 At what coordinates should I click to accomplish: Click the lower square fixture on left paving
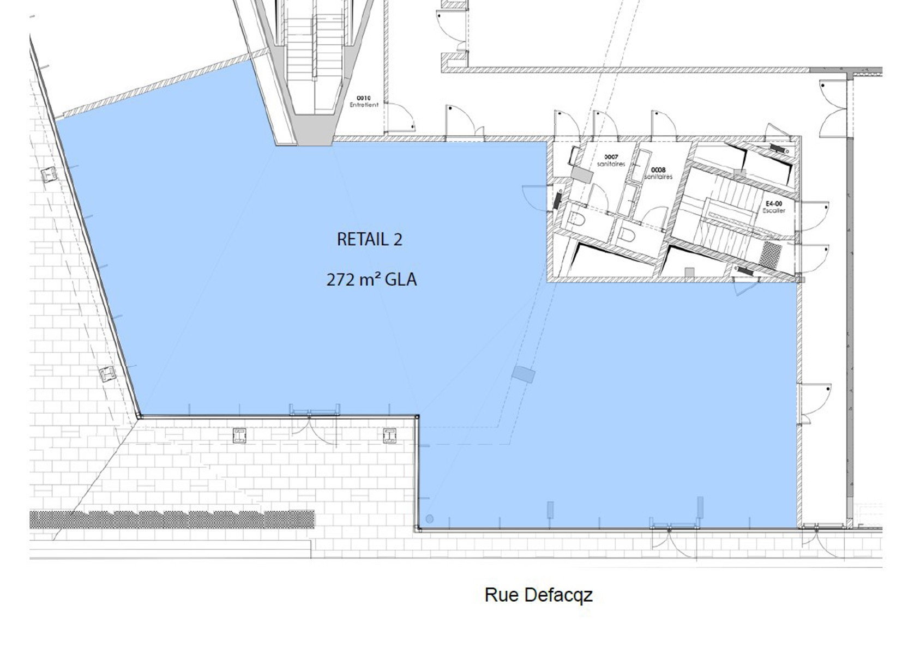(x=107, y=374)
